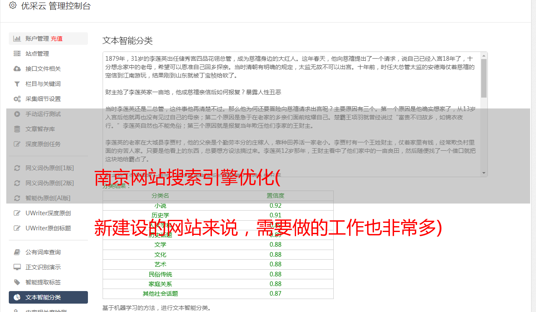Click the 接口文件相关 cloud icon

tap(17, 69)
